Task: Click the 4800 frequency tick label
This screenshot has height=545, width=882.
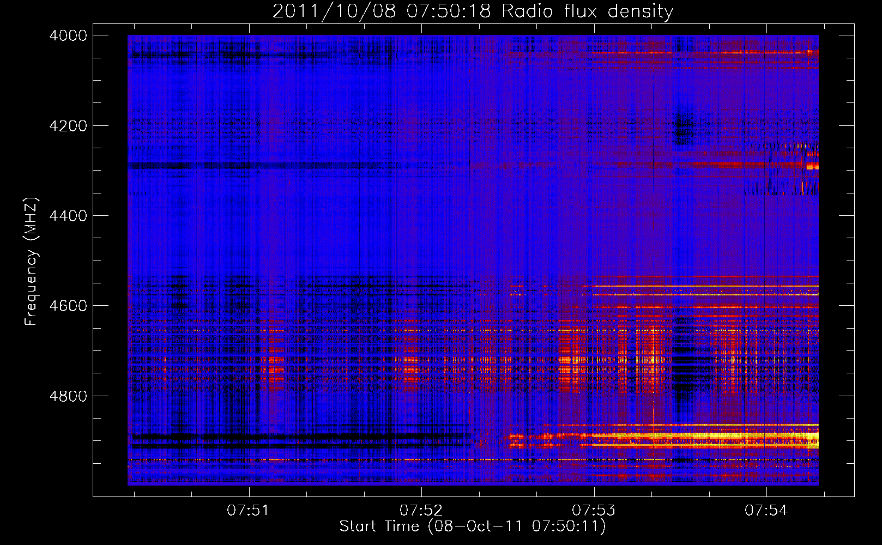Action: point(68,396)
